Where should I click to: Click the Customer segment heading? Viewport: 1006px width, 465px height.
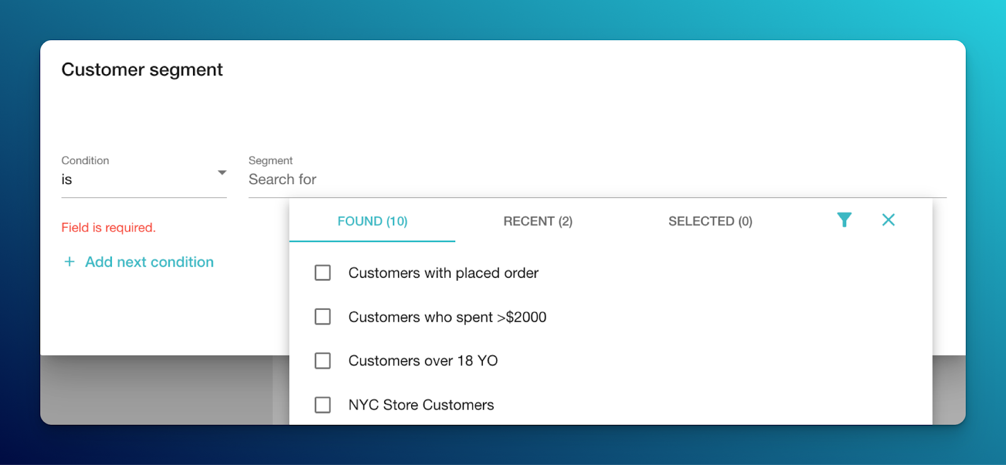pyautogui.click(x=142, y=70)
